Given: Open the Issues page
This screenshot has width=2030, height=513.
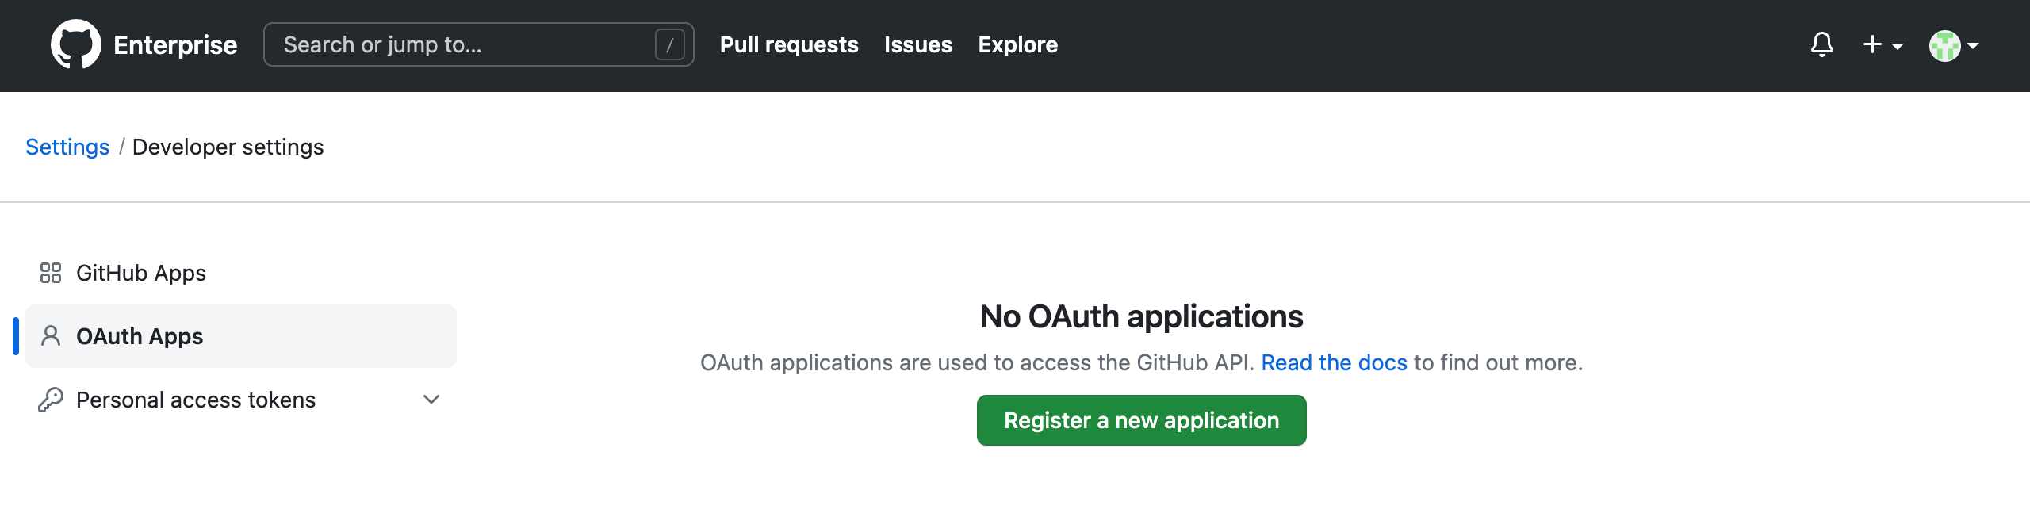Looking at the screenshot, I should click(918, 44).
